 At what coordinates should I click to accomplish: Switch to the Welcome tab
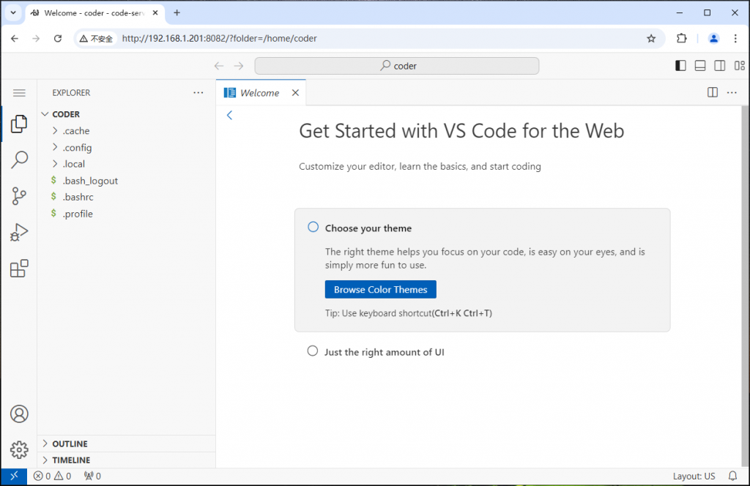pyautogui.click(x=260, y=92)
